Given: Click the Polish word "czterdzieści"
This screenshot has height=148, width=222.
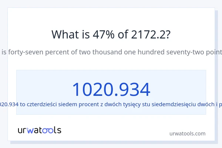Looking at the screenshot, I should (x=43, y=104).
